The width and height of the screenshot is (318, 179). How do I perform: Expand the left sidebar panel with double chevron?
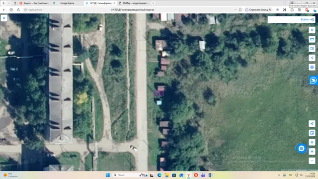pos(4,18)
